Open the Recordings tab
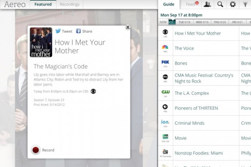The image size is (251, 167). [x=70, y=4]
